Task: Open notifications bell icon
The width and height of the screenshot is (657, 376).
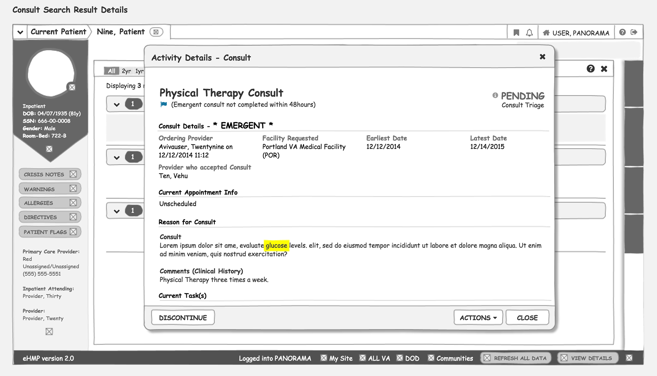Action: click(x=529, y=33)
